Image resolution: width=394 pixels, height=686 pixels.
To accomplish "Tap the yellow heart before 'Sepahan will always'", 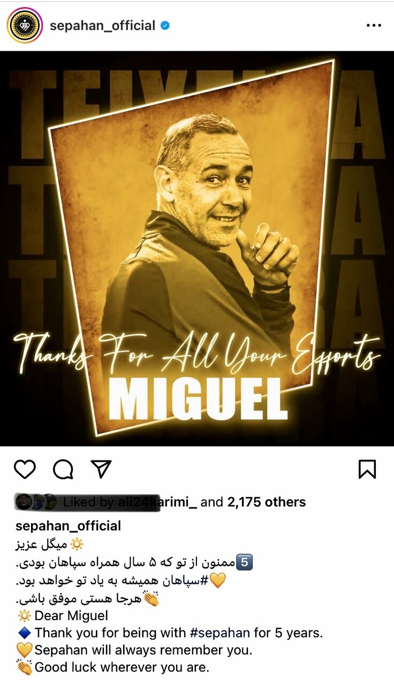I will tap(25, 650).
